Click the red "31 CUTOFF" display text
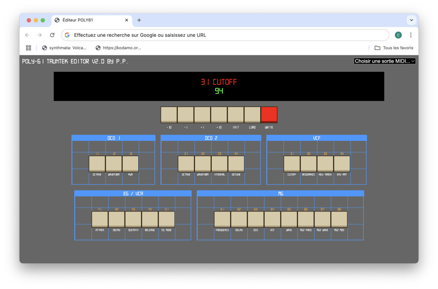This screenshot has width=438, height=289. [x=219, y=82]
